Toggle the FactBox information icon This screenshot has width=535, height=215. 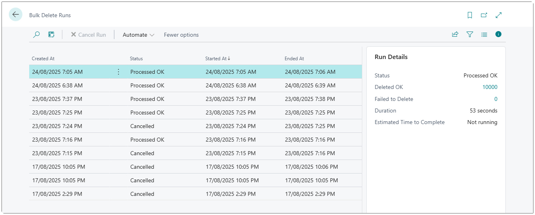click(498, 34)
